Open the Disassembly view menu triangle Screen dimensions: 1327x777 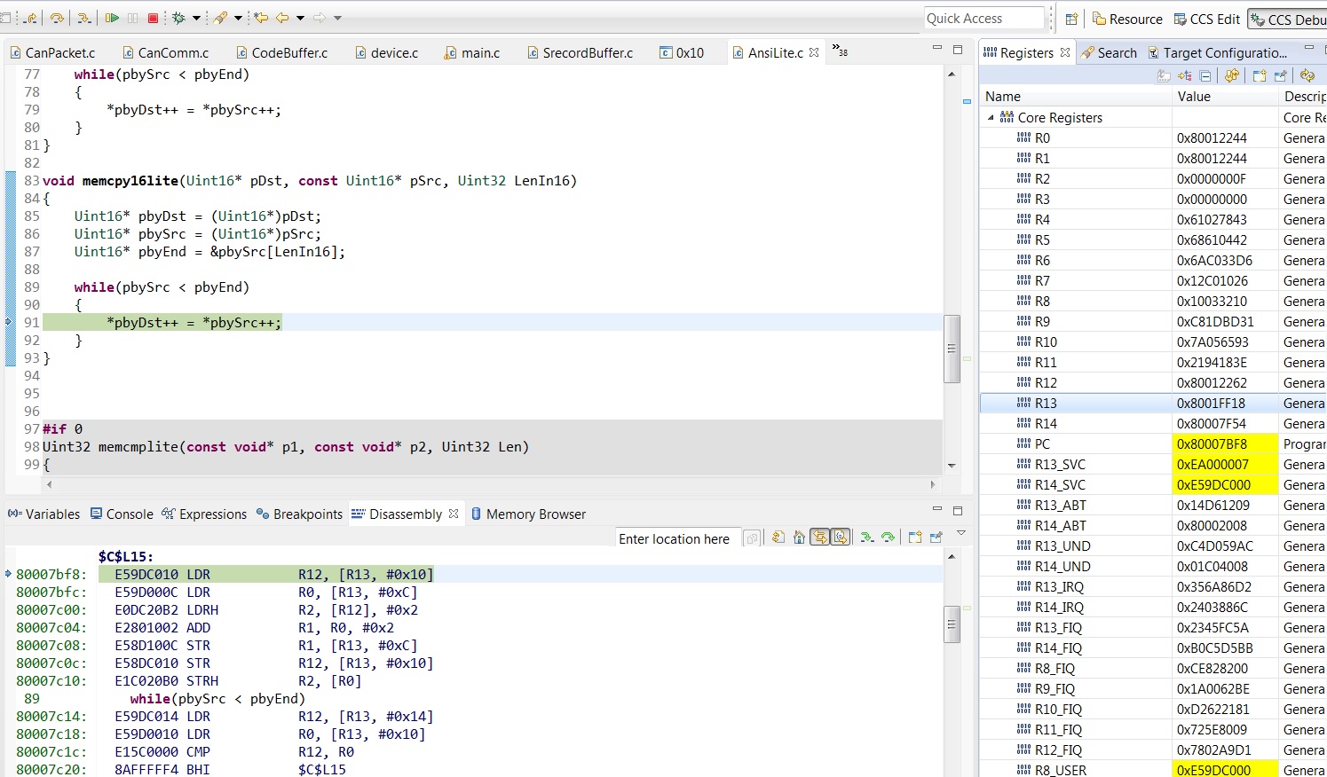[x=960, y=533]
